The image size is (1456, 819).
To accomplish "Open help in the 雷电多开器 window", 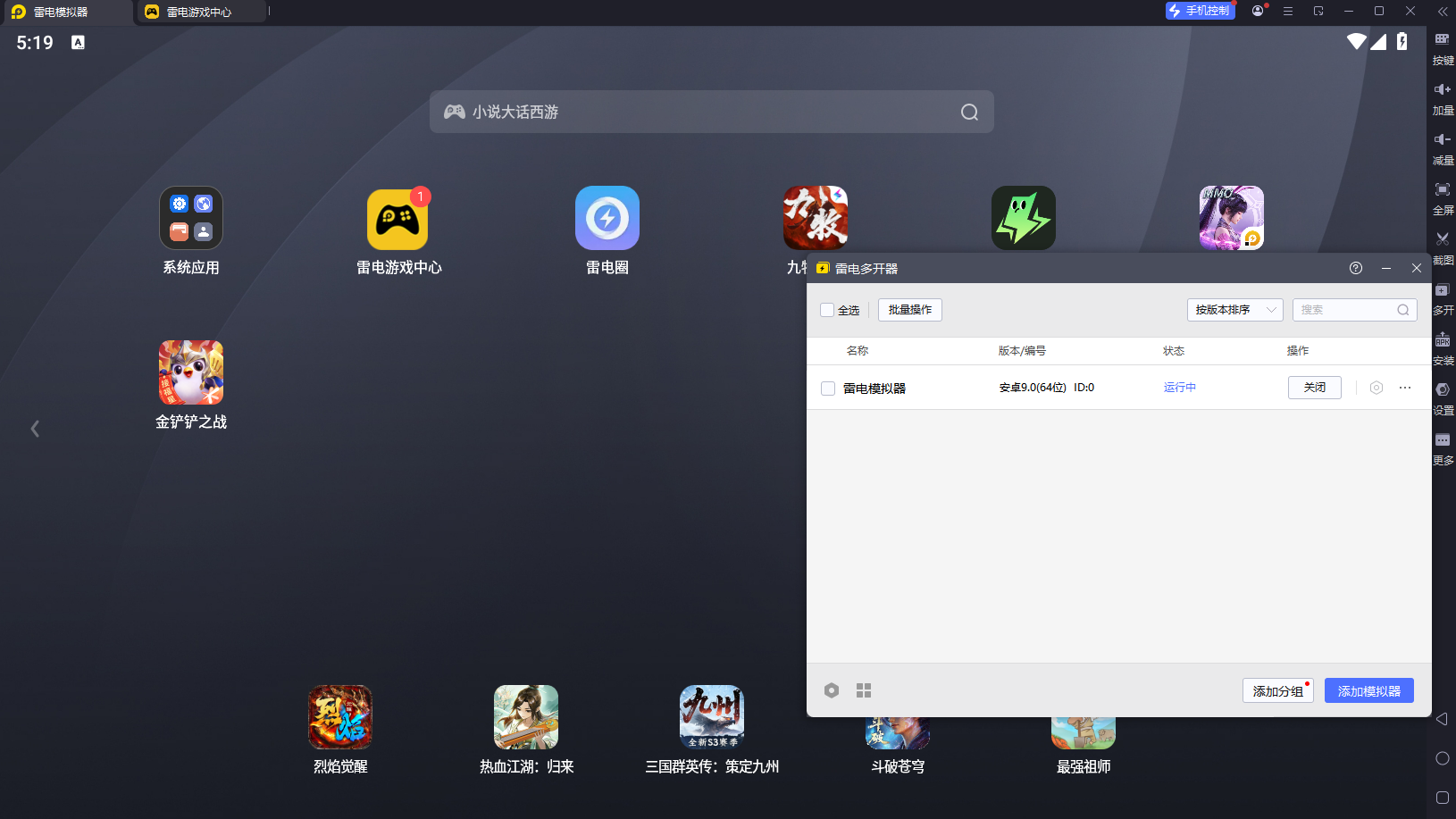I will 1356,268.
